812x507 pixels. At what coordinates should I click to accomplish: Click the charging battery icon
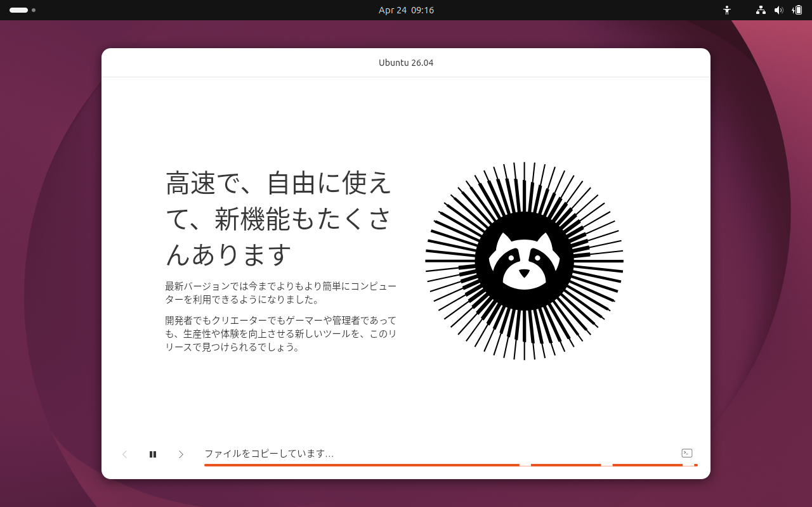point(798,10)
